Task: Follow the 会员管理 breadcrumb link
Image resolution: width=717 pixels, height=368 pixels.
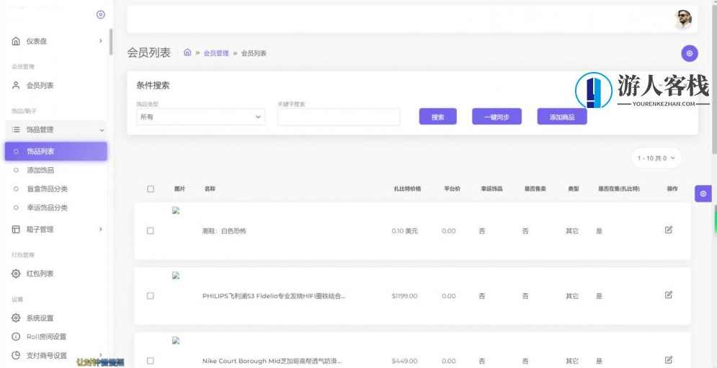Action: pyautogui.click(x=216, y=53)
